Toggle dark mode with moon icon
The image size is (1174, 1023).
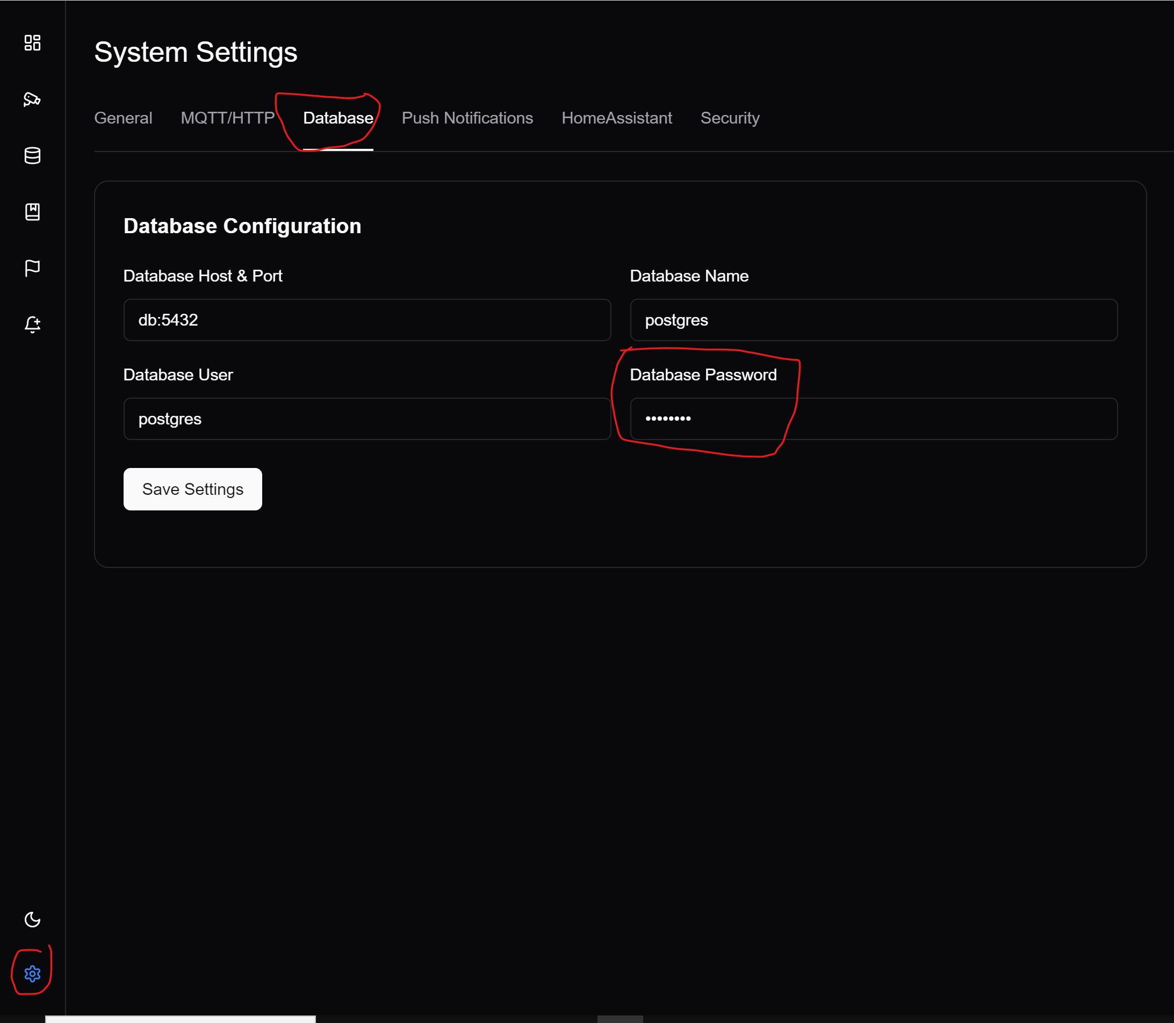coord(33,919)
